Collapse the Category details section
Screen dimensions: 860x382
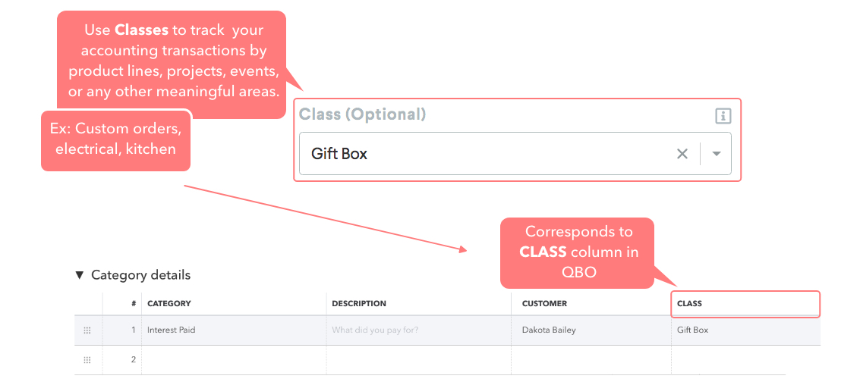coord(80,275)
